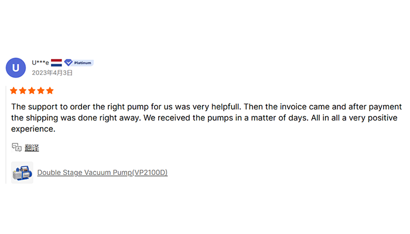Select the fourth orange rating star
410x234 pixels.
(x=41, y=91)
